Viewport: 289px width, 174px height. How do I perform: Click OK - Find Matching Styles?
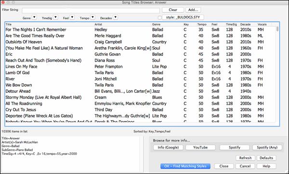point(185,166)
